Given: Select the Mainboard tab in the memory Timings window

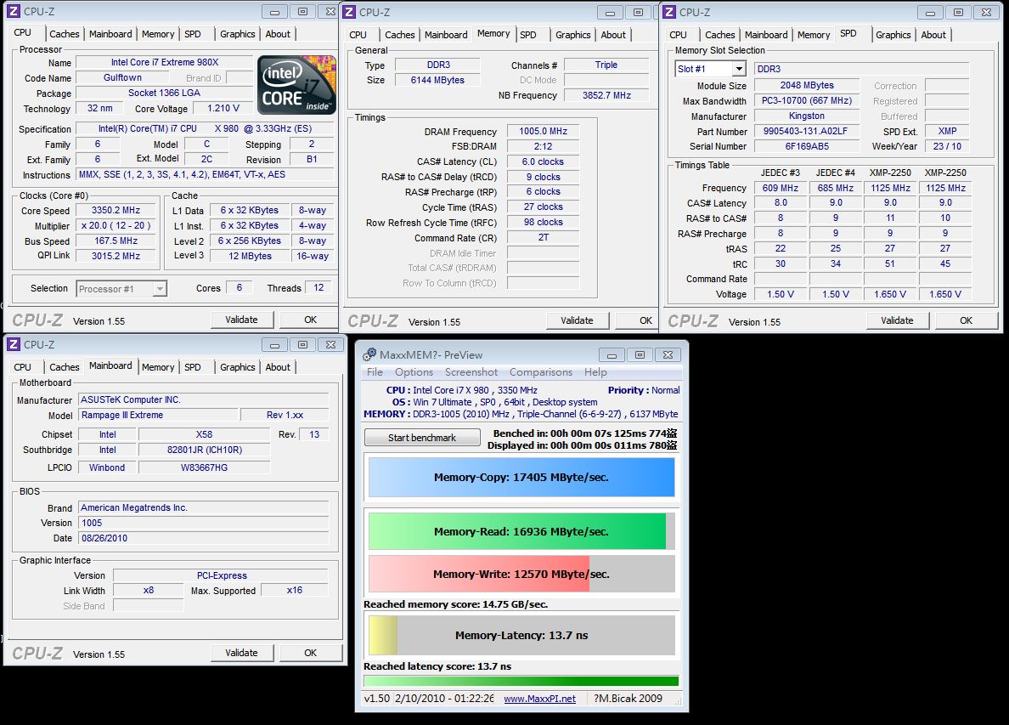Looking at the screenshot, I should click(x=446, y=35).
